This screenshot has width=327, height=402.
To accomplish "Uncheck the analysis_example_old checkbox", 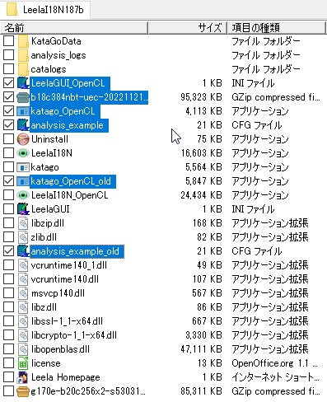I will [9, 251].
